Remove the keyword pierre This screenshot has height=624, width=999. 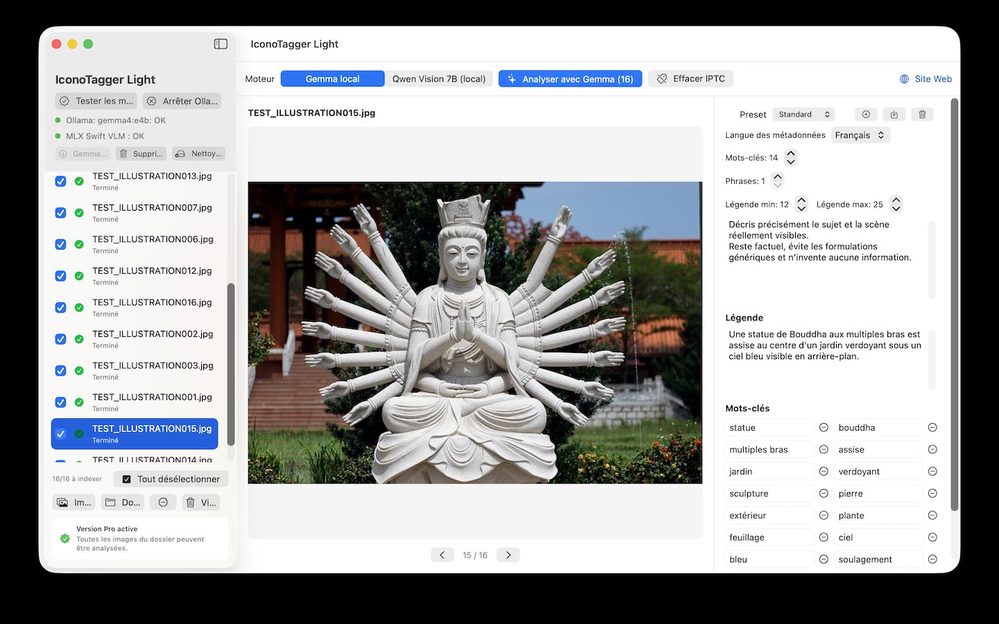[x=932, y=494]
